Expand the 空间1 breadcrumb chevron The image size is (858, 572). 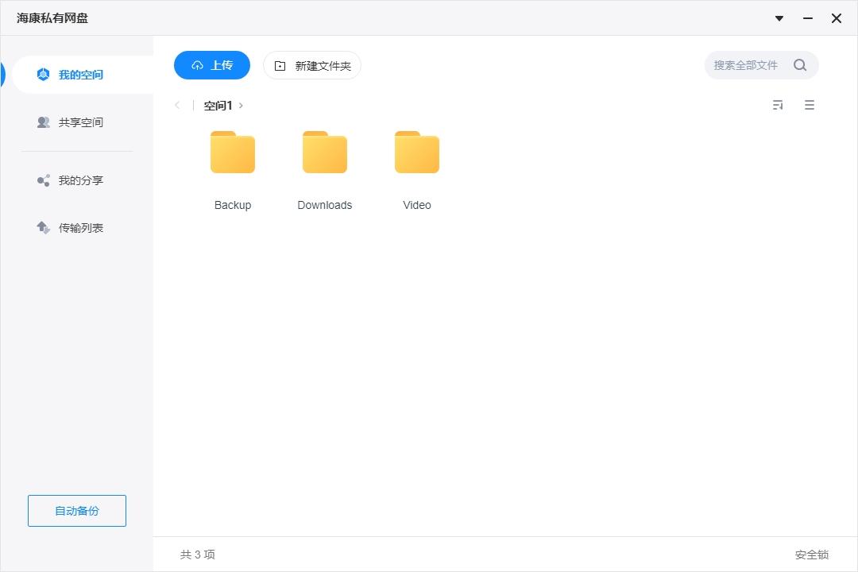(241, 105)
